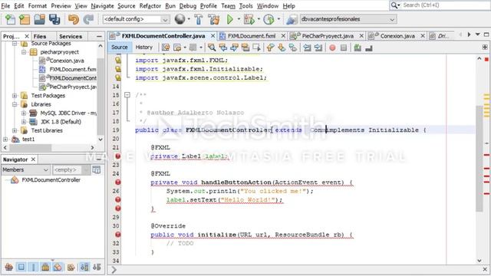
Task: Run the project with green play icon
Action: [x=230, y=19]
